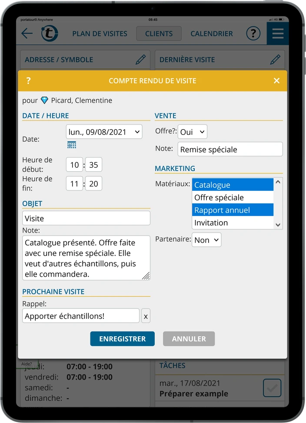Click the vendredi hours row
Image resolution: width=306 pixels, height=423 pixels.
pyautogui.click(x=69, y=377)
